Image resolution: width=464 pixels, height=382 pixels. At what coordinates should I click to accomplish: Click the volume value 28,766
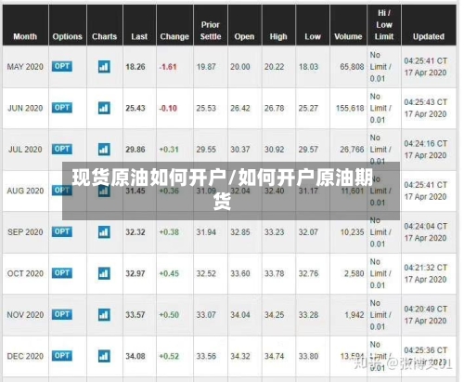[x=352, y=150]
